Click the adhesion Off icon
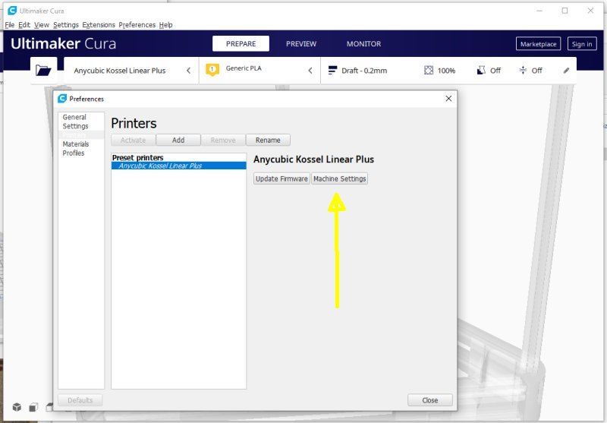Viewport: 607px width, 423px height. click(523, 70)
